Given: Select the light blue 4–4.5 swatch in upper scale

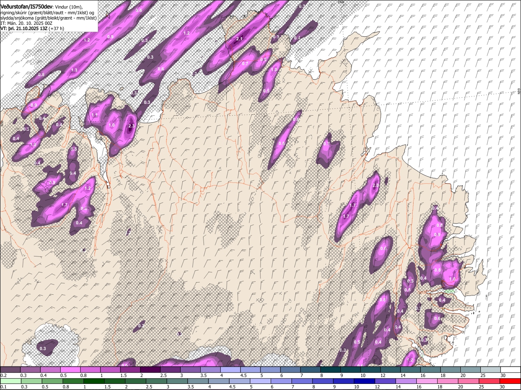Looking at the screenshot, I should [230, 370].
